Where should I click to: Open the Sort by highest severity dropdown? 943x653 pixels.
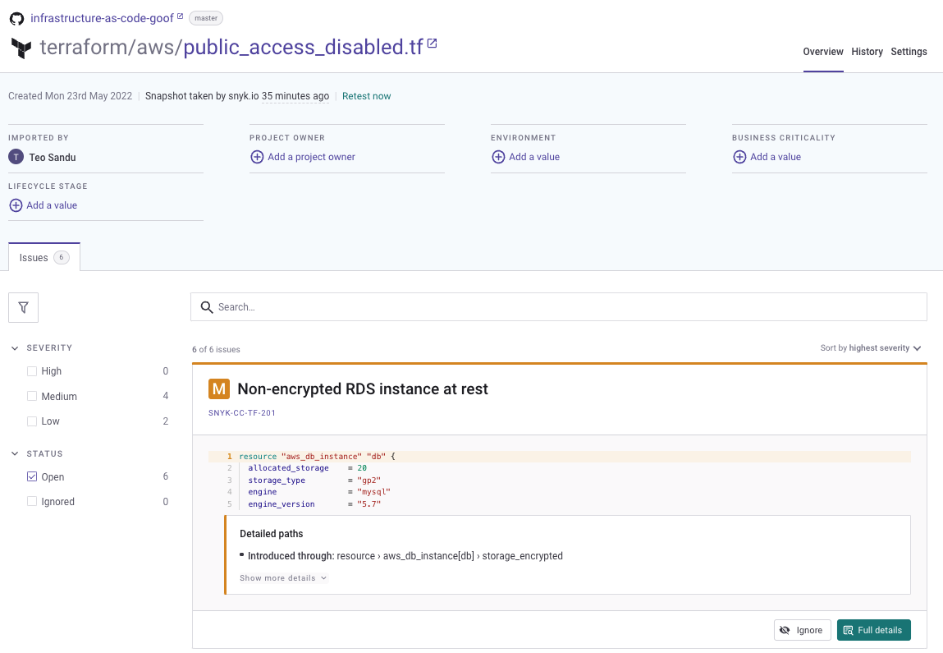click(871, 348)
